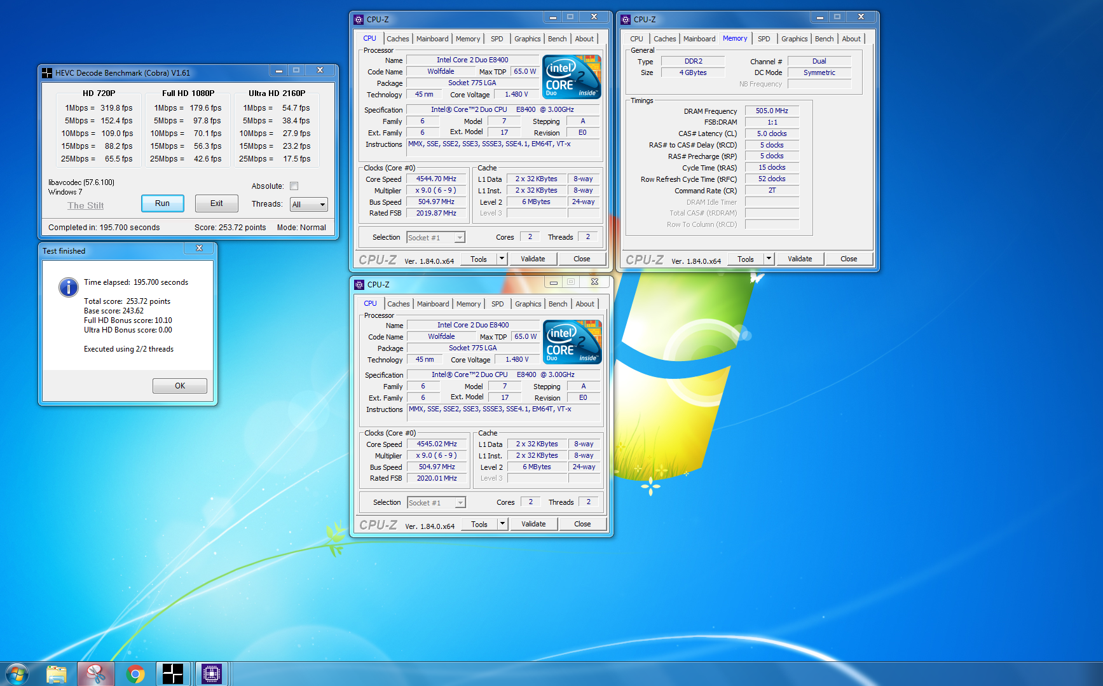Image resolution: width=1103 pixels, height=686 pixels.
Task: Click Command Rate 2T value
Action: [772, 190]
